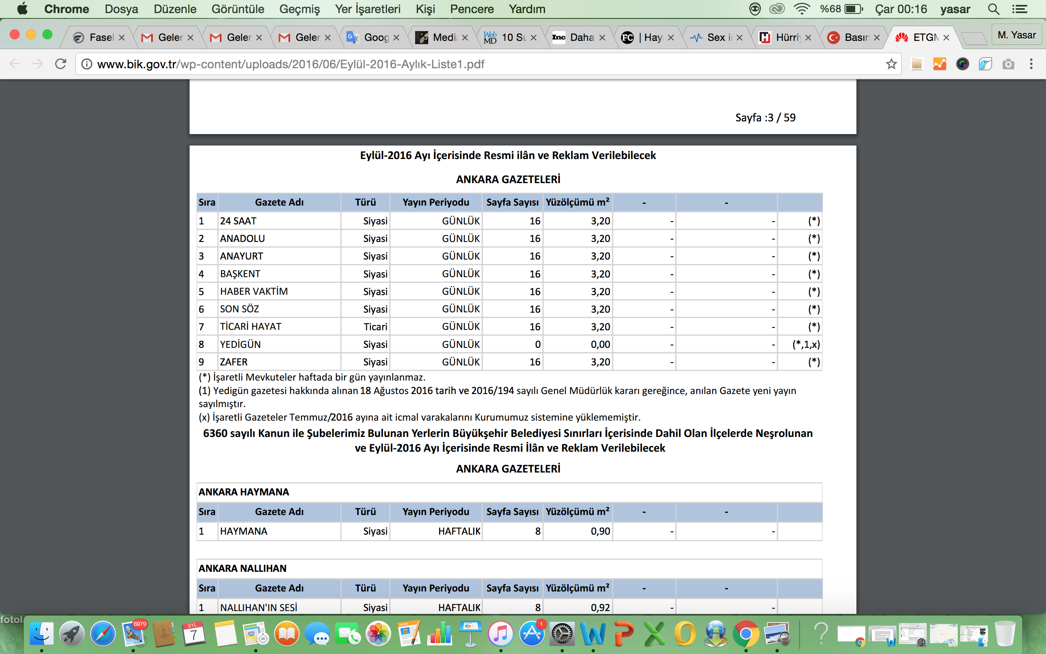Launch Safari from the dock
Screen dimensions: 1046x654
tap(103, 634)
